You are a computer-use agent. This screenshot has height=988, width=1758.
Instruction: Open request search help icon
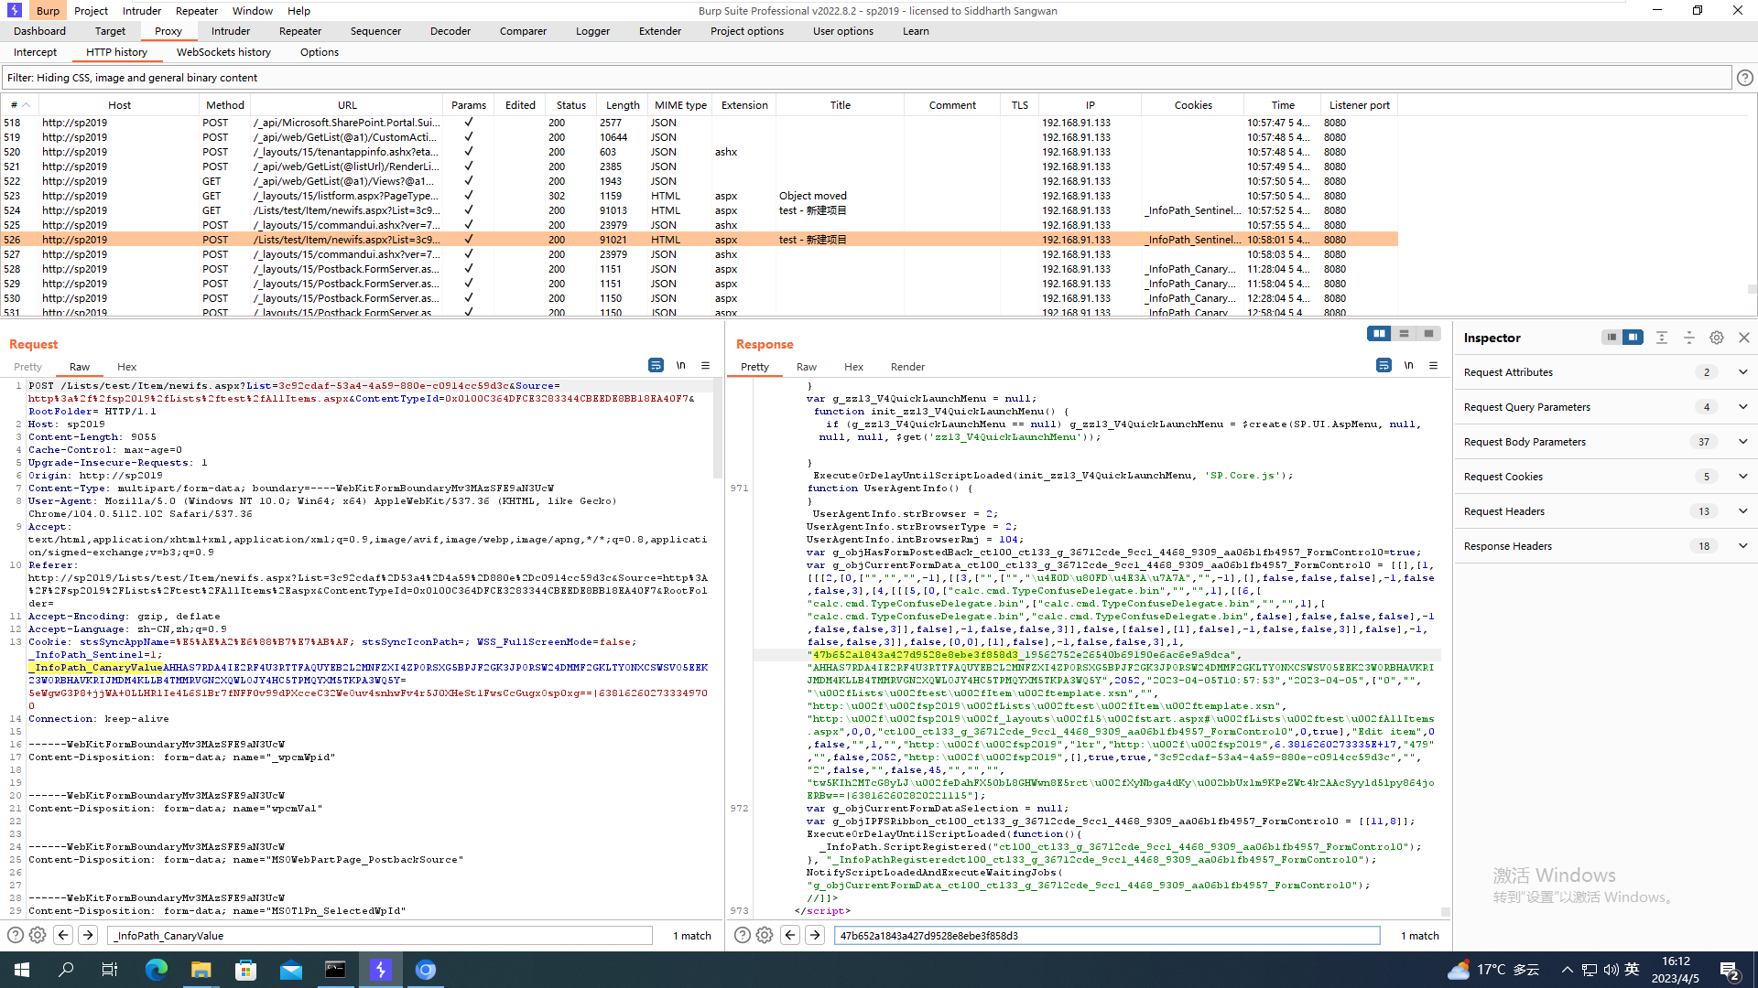pyautogui.click(x=15, y=935)
